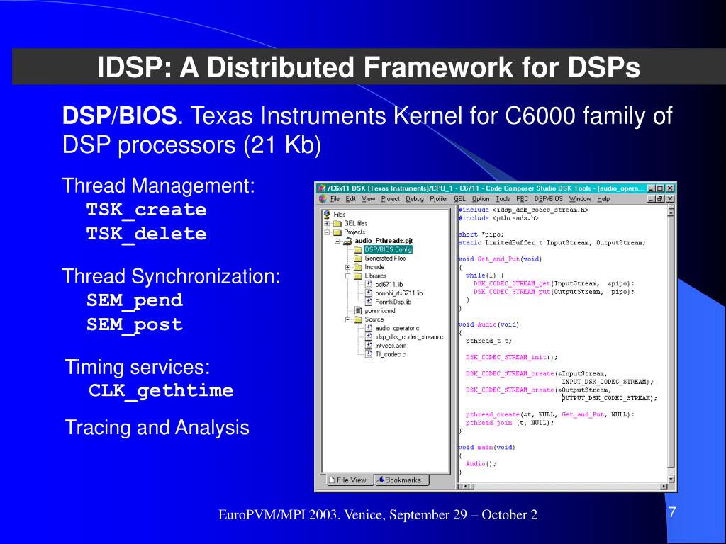This screenshot has height=544, width=726.
Task: Click the Source folder icon
Action: click(358, 319)
